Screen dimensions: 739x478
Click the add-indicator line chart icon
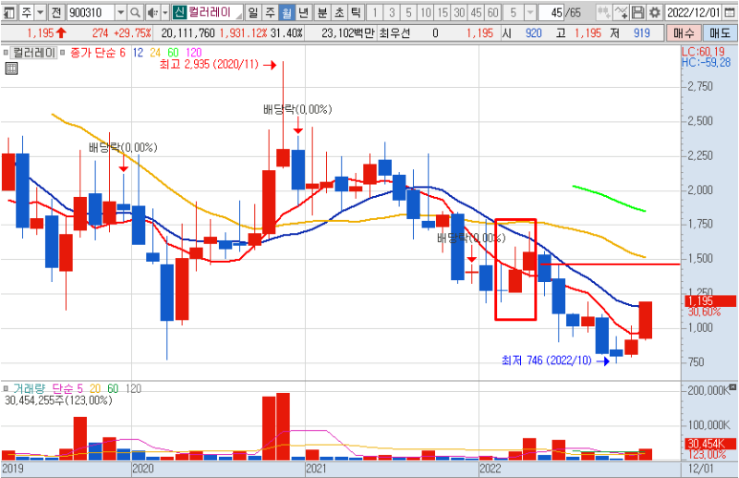[621, 12]
